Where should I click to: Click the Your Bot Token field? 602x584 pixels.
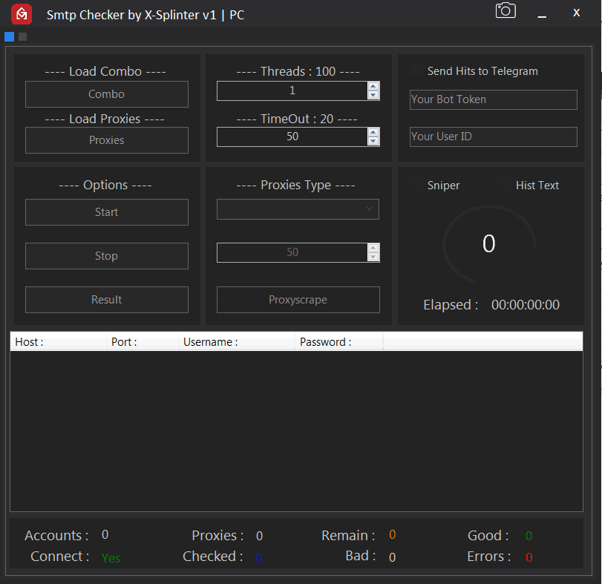(x=493, y=99)
